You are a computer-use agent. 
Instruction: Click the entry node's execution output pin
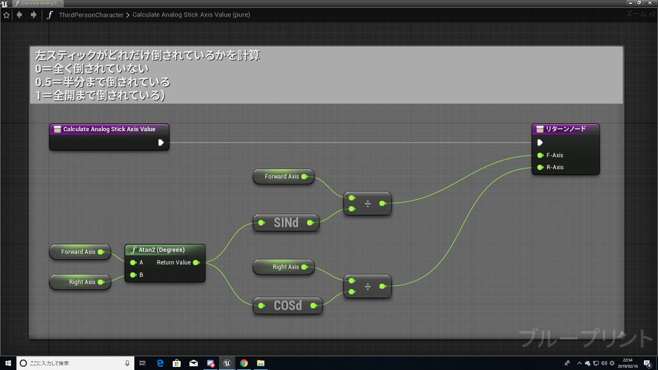point(161,143)
